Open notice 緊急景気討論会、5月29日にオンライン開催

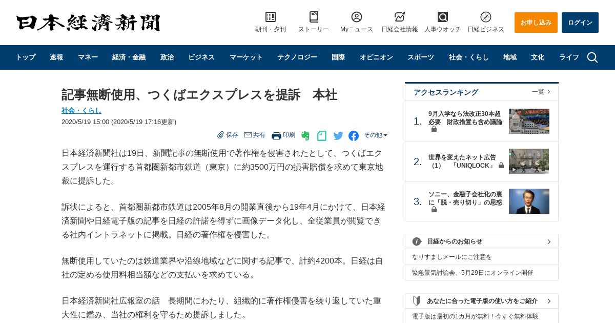point(473,273)
